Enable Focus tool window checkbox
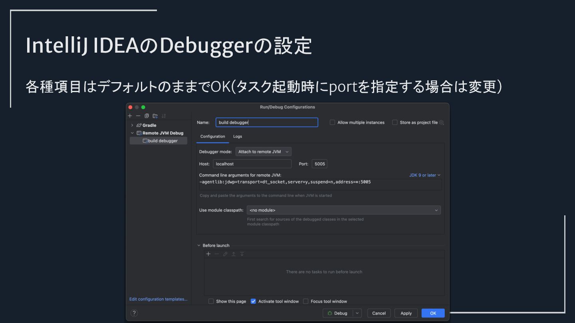Screen dimensions: 575x323 point(306,301)
